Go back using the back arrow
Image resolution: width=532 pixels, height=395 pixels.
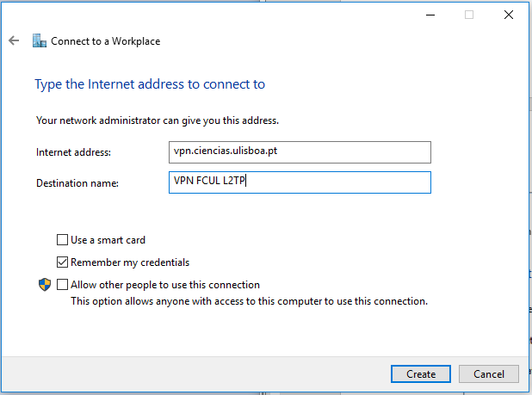14,40
